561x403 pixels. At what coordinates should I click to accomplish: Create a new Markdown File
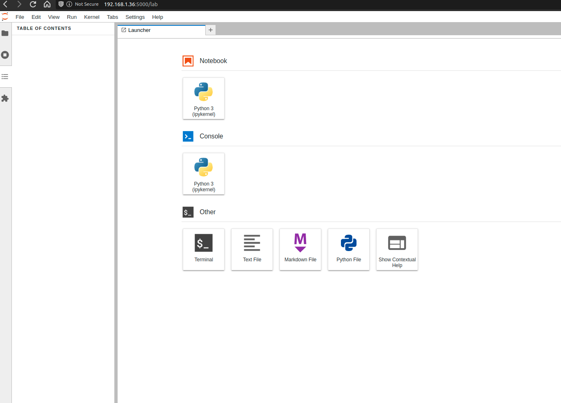(300, 249)
